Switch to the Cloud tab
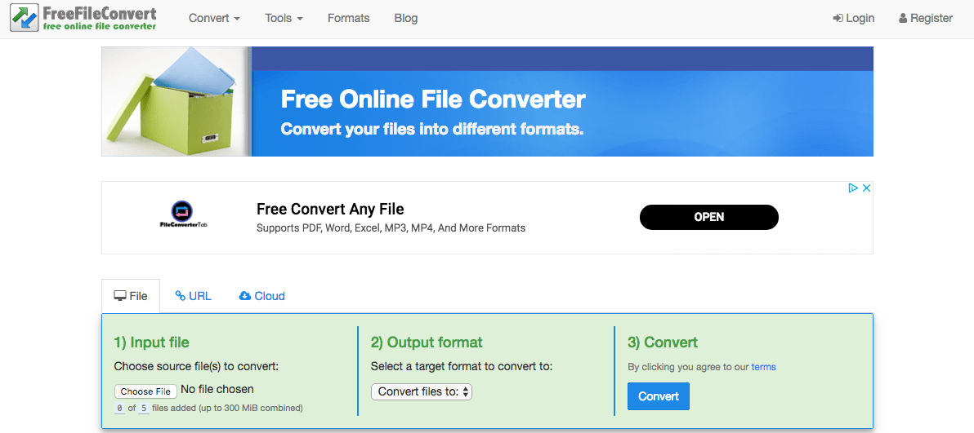Screen dimensions: 974x433 click(x=261, y=296)
